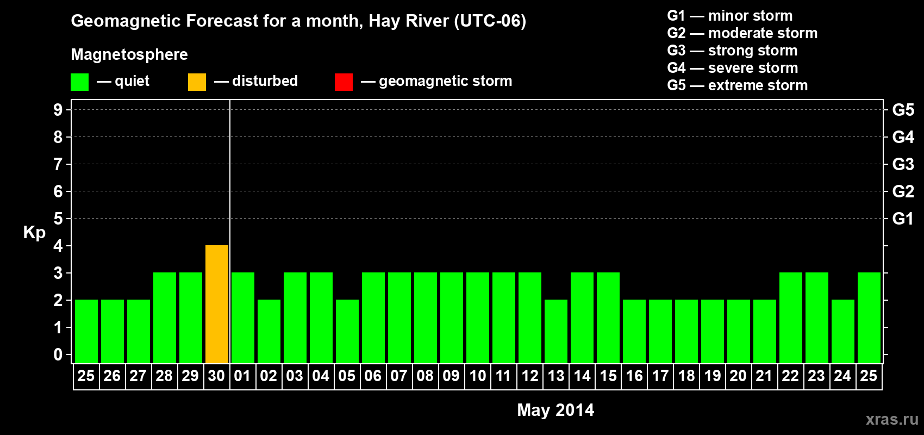Screen dimensions: 924x435
Task: Open the xras.ru watermark link
Action: pos(891,419)
